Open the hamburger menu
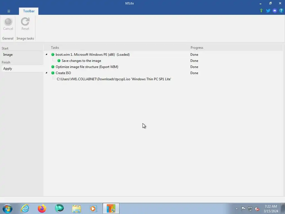The width and height of the screenshot is (285, 214). (x=9, y=11)
